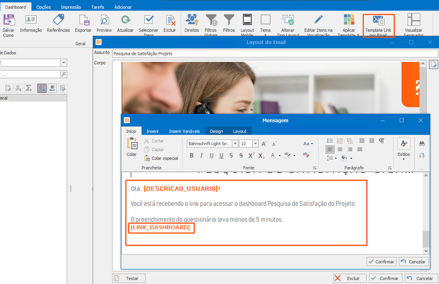Open the font size dropdown
Screen dimensions: 439x284
click(x=255, y=143)
